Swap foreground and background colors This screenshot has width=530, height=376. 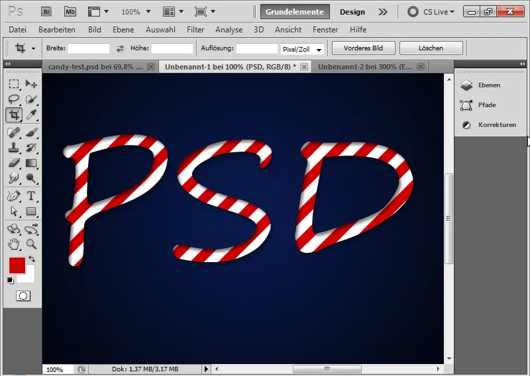click(32, 259)
